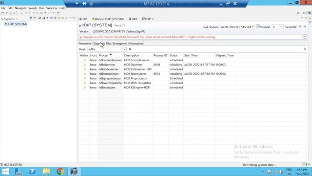Open the New wizard dropdown arrow

[6, 13]
